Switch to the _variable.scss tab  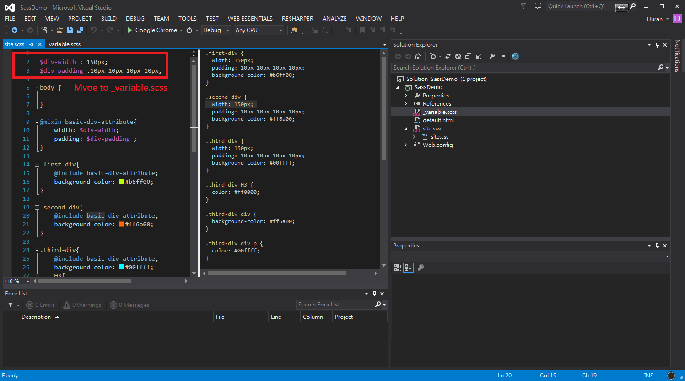click(64, 44)
